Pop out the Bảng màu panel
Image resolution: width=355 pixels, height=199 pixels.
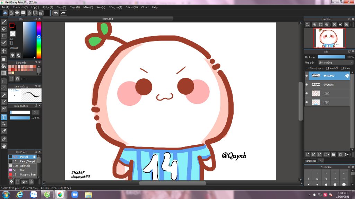36,62
